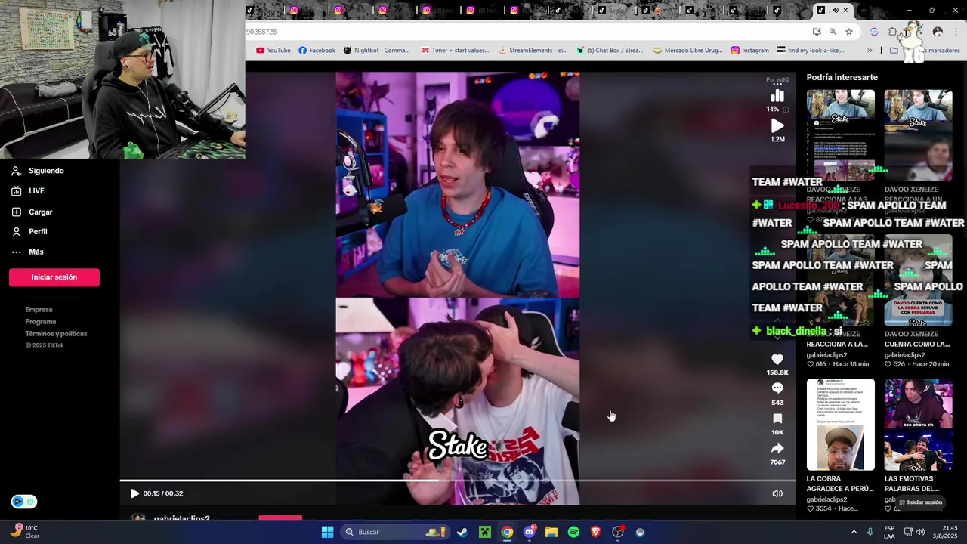Image resolution: width=967 pixels, height=544 pixels.
Task: Open the Chat Box / Stream bookmark
Action: (x=610, y=51)
